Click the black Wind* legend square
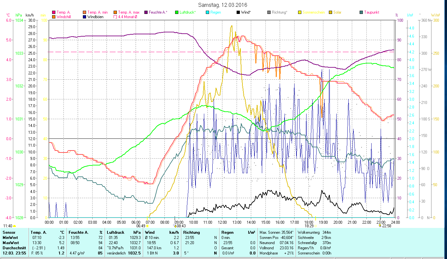 (x=238, y=13)
